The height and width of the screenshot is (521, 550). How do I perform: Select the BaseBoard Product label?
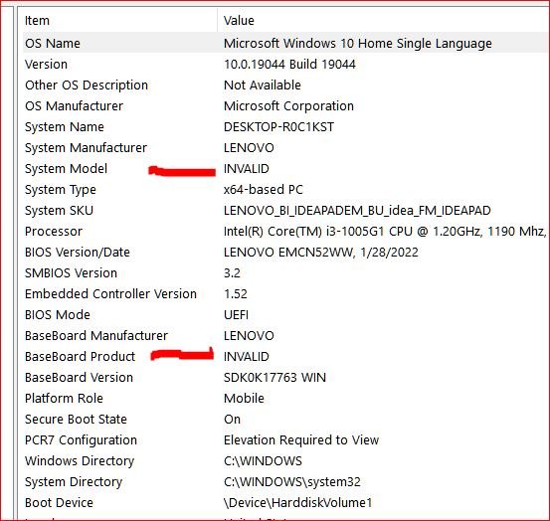(x=80, y=357)
